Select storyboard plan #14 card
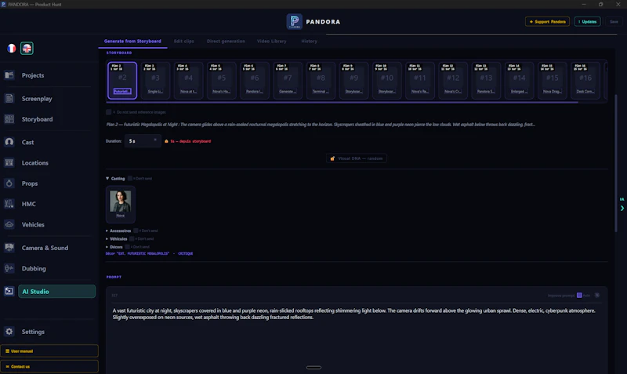 (x=520, y=80)
